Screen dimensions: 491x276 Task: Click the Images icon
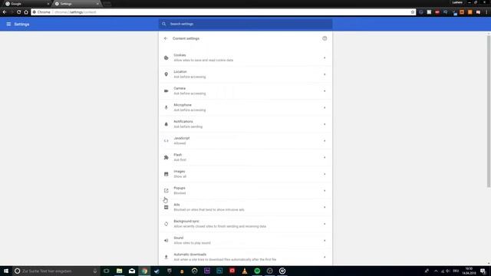(166, 174)
